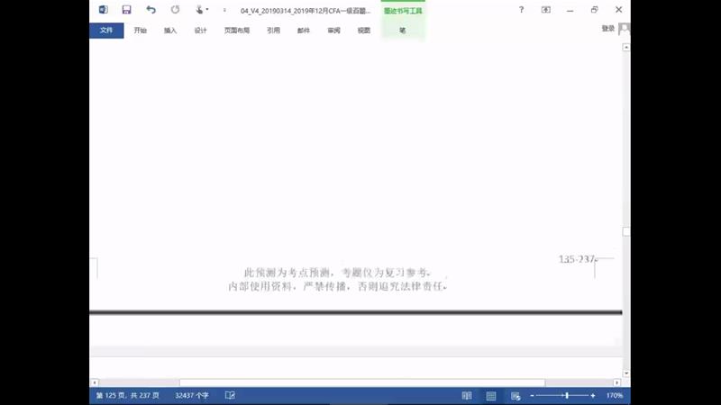Open the 笔 (Pens) ink tools tab
The width and height of the screenshot is (721, 405).
pyautogui.click(x=402, y=31)
